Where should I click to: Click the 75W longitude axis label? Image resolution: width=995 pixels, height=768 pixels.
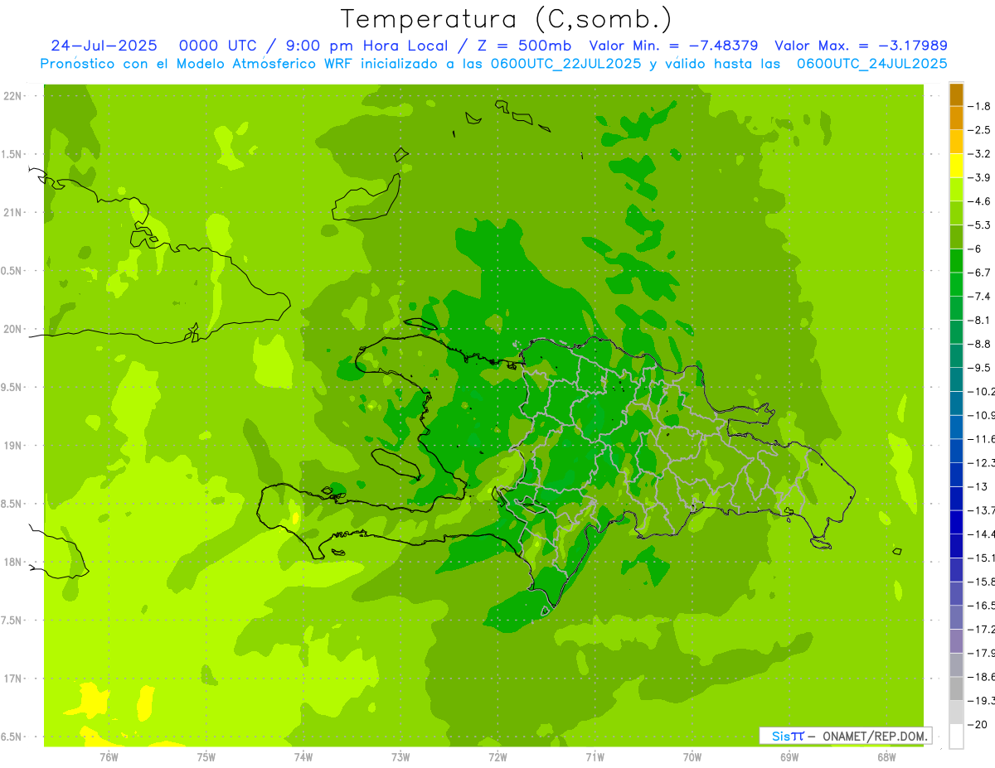click(206, 757)
